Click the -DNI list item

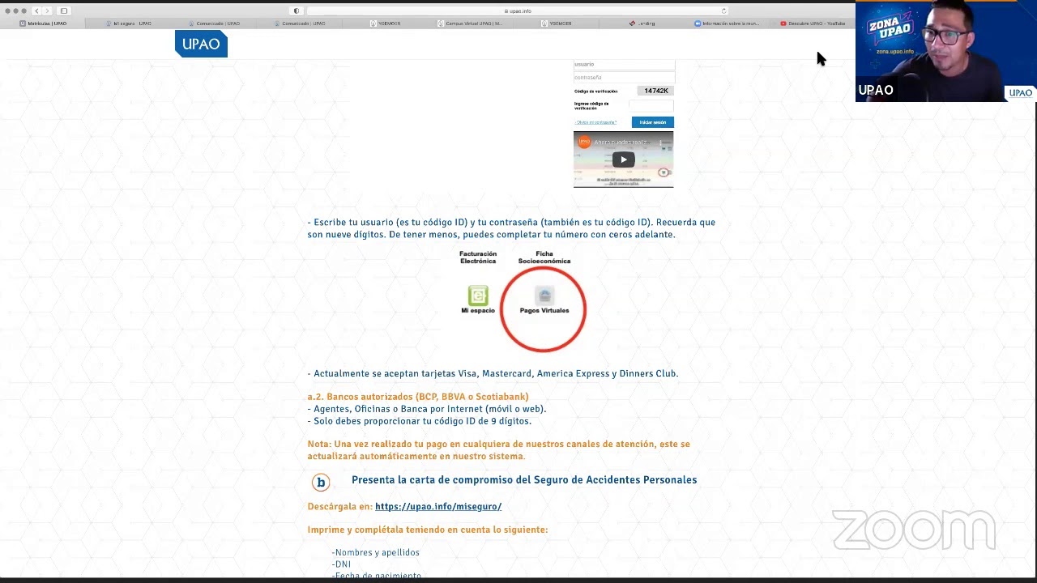coord(341,564)
